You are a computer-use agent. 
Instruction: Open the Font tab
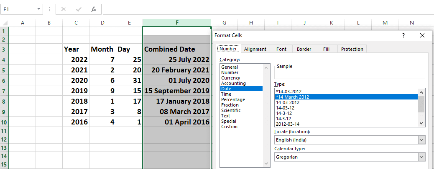point(281,49)
